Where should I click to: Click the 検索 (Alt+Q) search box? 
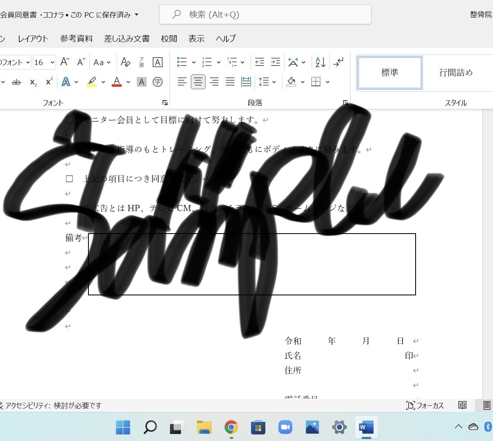pos(265,15)
